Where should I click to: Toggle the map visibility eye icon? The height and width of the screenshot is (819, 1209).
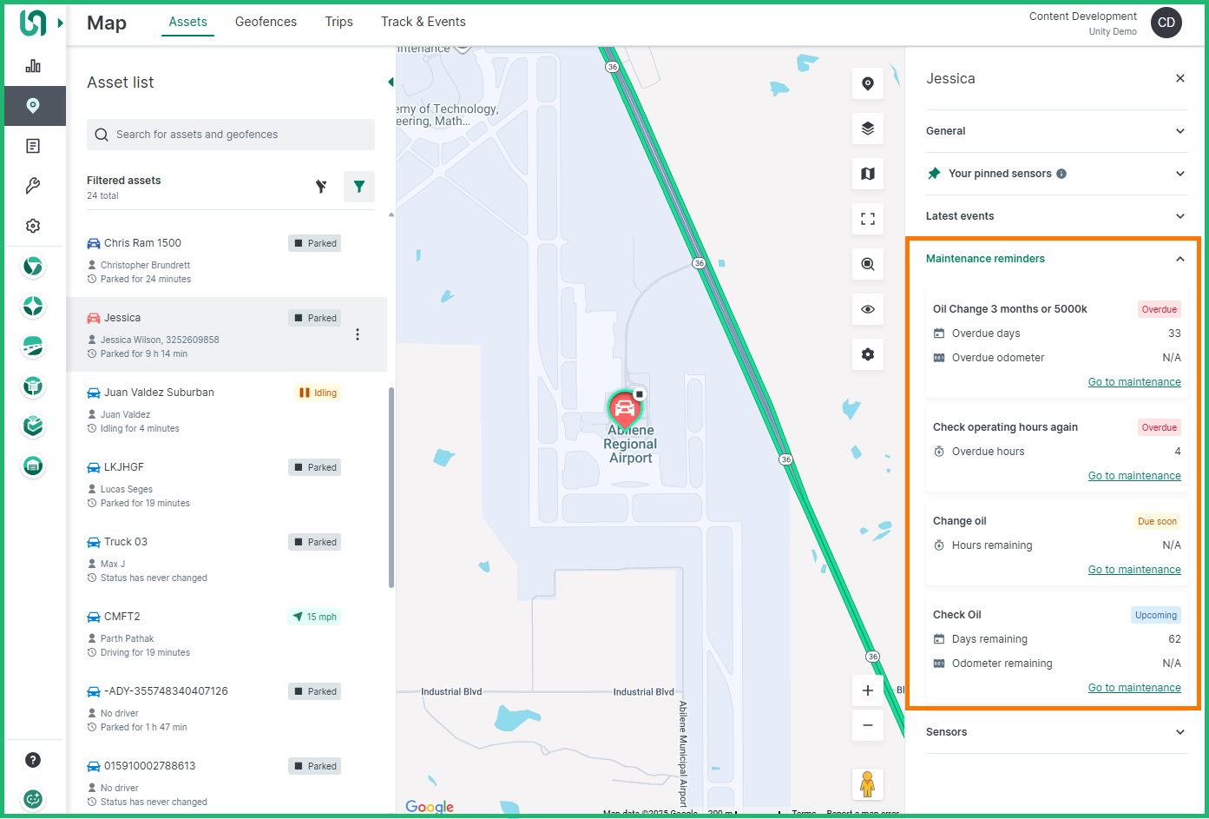(867, 309)
